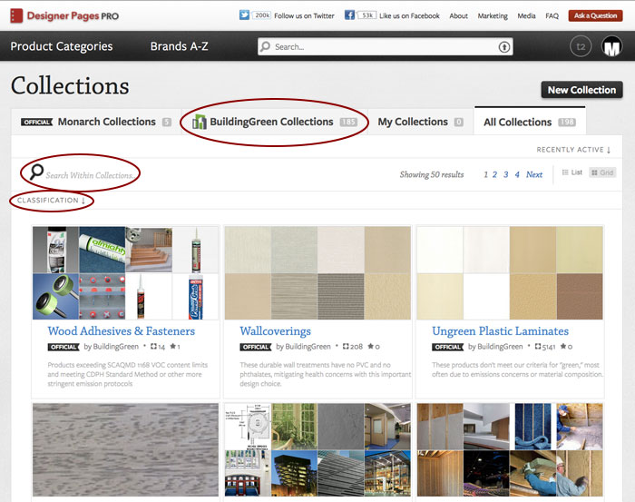The height and width of the screenshot is (502, 635).
Task: Switch to BuildingGreen Collections tab
Action: coord(275,122)
